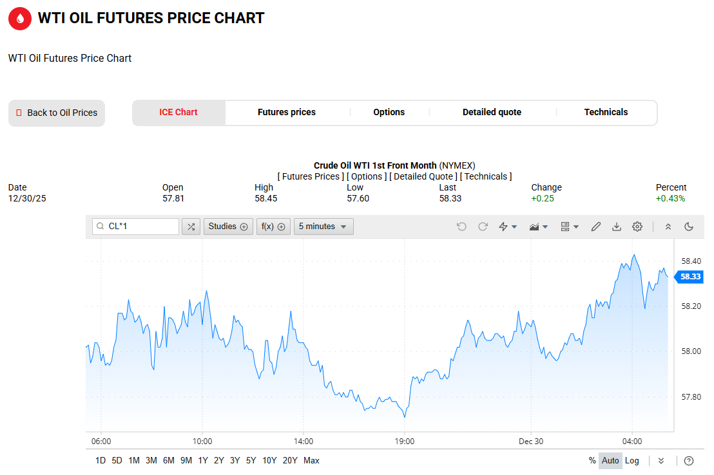Click the Studies button
The width and height of the screenshot is (714, 475).
click(x=228, y=227)
